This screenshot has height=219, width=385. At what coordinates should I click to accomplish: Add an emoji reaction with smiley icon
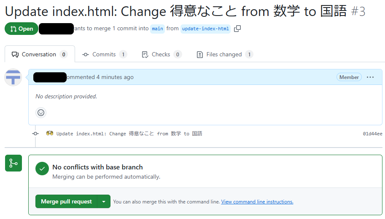41,113
